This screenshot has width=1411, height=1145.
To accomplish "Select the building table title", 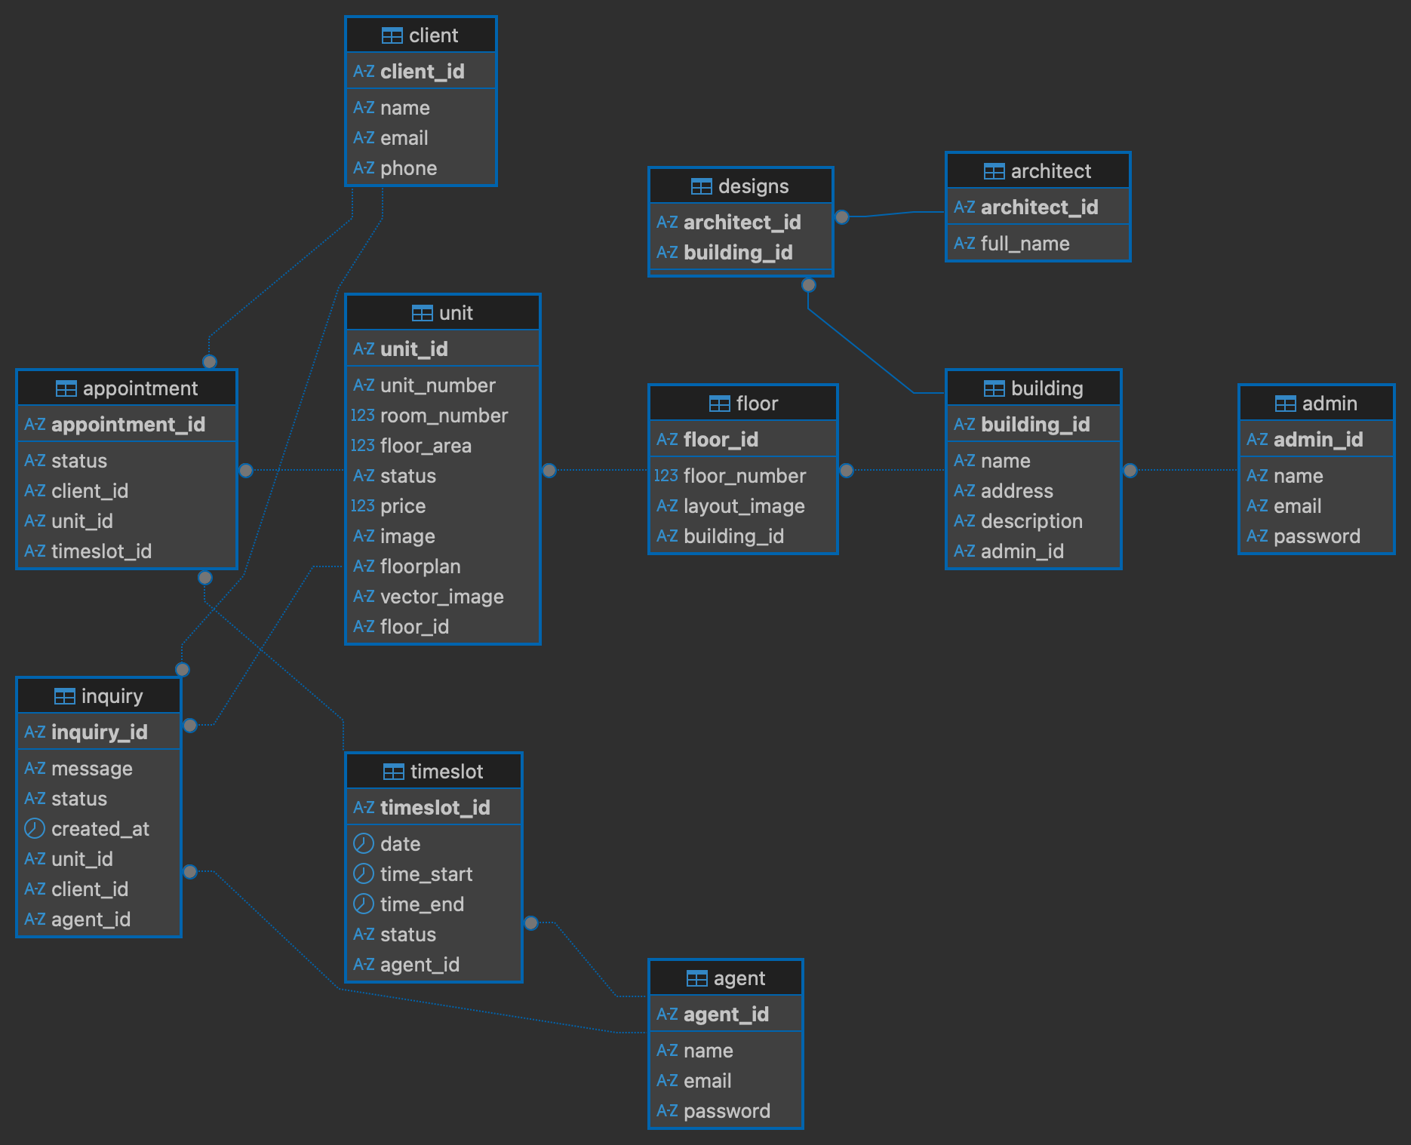I will click(1047, 388).
